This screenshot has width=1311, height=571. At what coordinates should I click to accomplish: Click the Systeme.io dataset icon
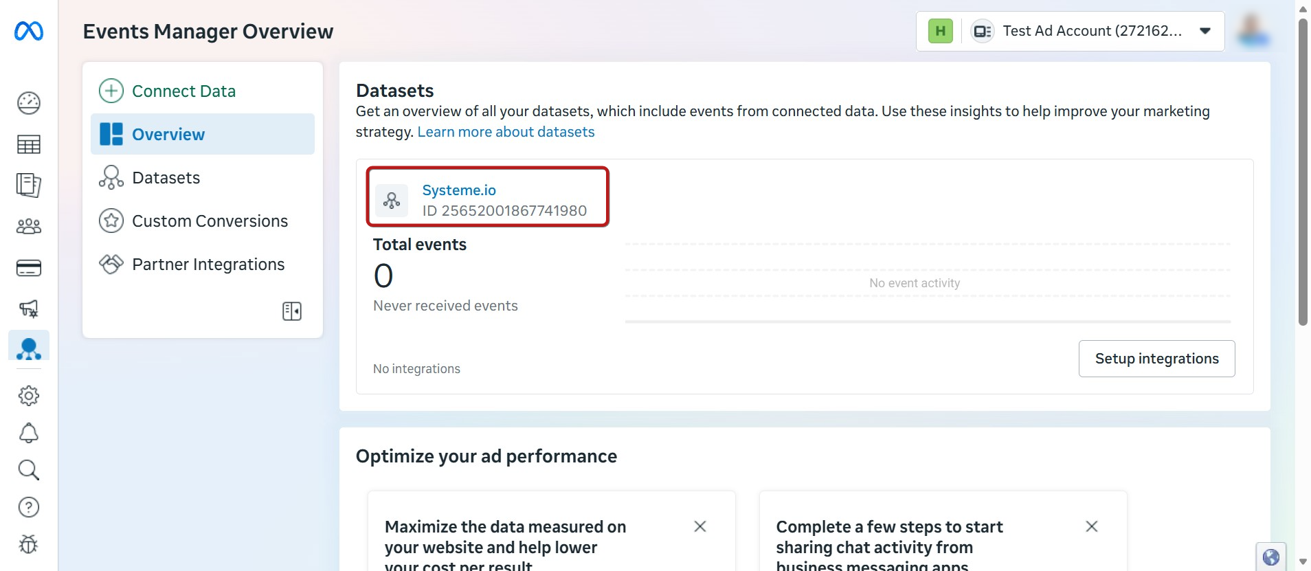392,200
